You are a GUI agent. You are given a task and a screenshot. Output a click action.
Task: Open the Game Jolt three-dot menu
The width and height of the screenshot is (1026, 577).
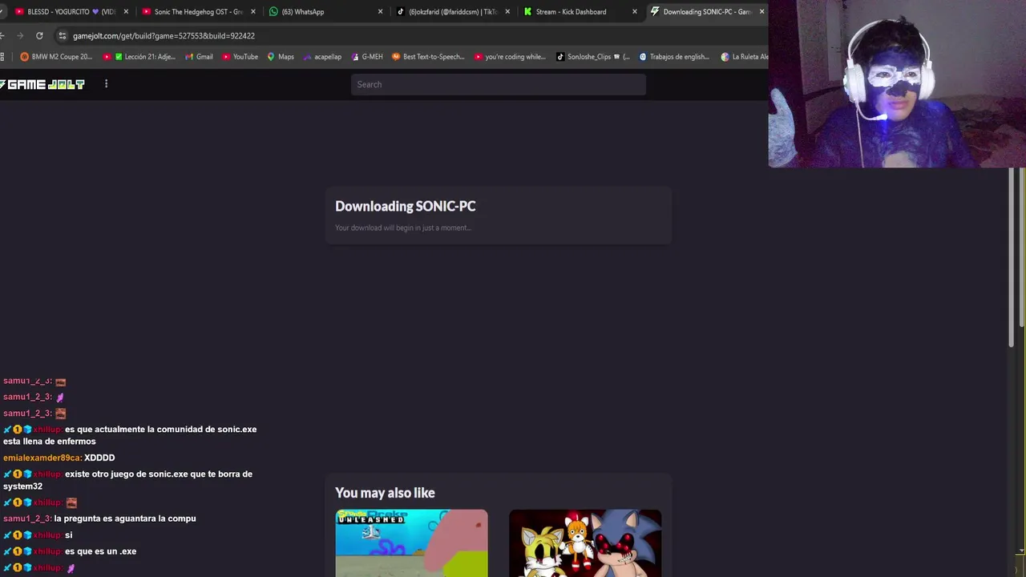coord(106,83)
